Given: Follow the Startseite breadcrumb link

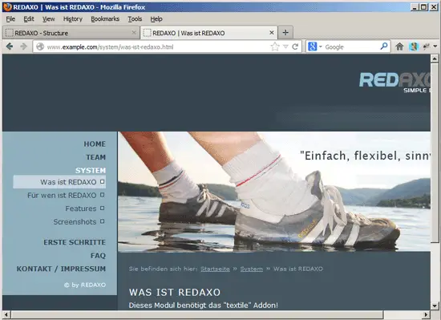Looking at the screenshot, I should point(215,269).
